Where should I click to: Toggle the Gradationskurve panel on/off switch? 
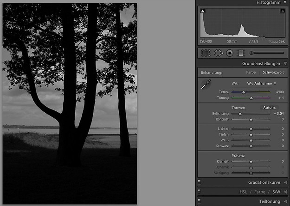[x=199, y=182]
